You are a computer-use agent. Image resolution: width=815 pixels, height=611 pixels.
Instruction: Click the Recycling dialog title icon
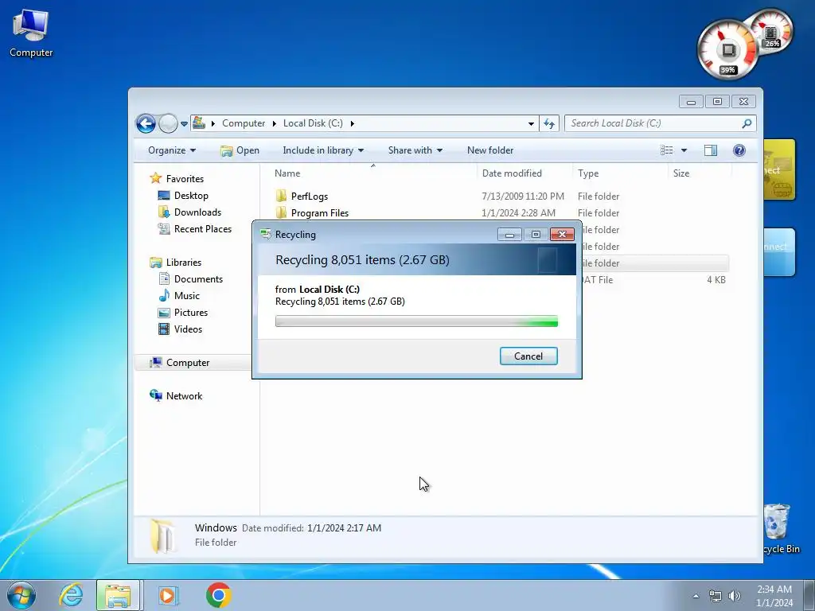click(x=266, y=234)
